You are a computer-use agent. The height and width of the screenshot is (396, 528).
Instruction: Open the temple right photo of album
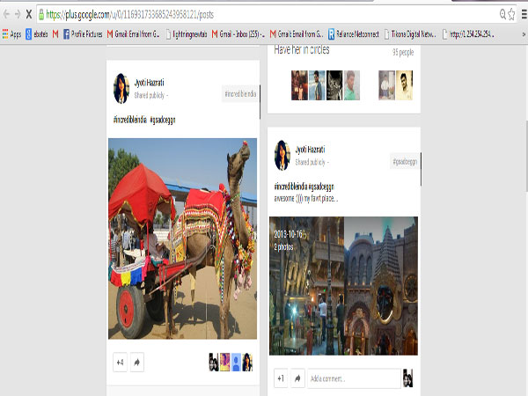[381, 286]
